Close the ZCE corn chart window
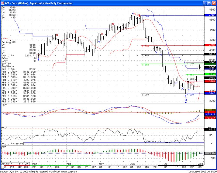 (214, 3)
